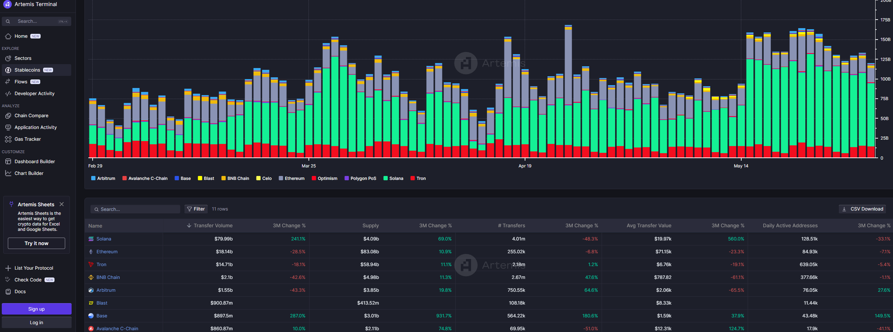
Task: Sort table by Supply column header
Action: click(370, 225)
